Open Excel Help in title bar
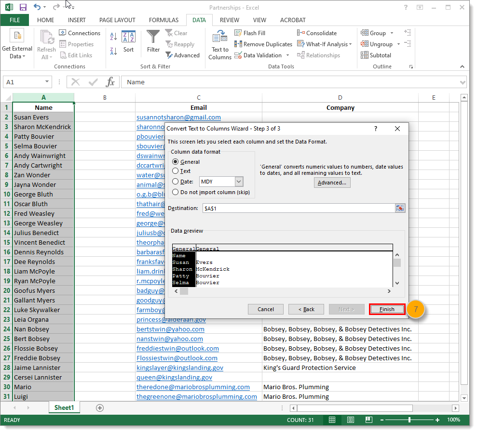The height and width of the screenshot is (433, 477). (406, 7)
